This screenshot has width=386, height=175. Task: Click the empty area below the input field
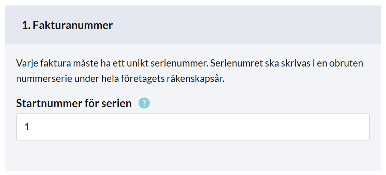(x=193, y=156)
